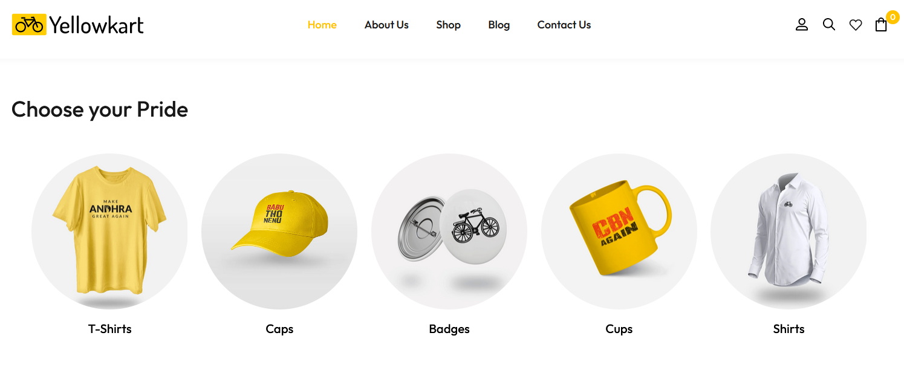
Task: Open the shopping bag cart icon
Action: tap(881, 25)
